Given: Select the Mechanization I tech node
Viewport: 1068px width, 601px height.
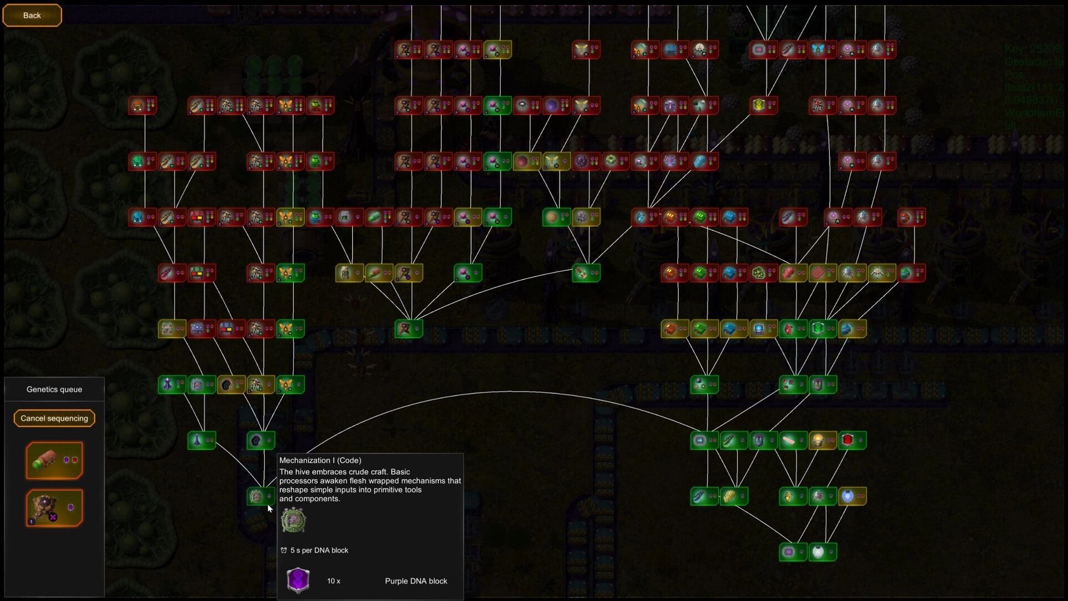Looking at the screenshot, I should coord(260,497).
